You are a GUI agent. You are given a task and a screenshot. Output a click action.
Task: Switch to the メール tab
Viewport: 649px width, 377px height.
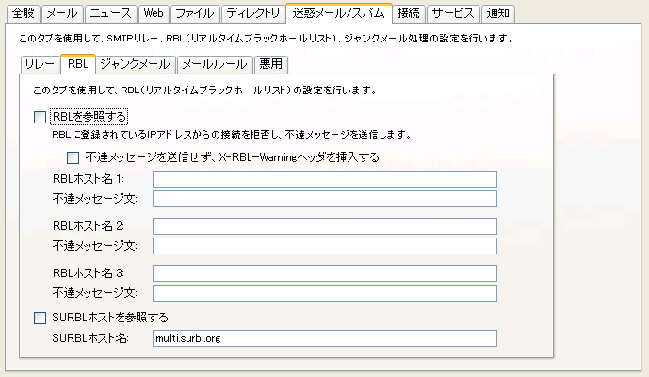click(x=62, y=13)
